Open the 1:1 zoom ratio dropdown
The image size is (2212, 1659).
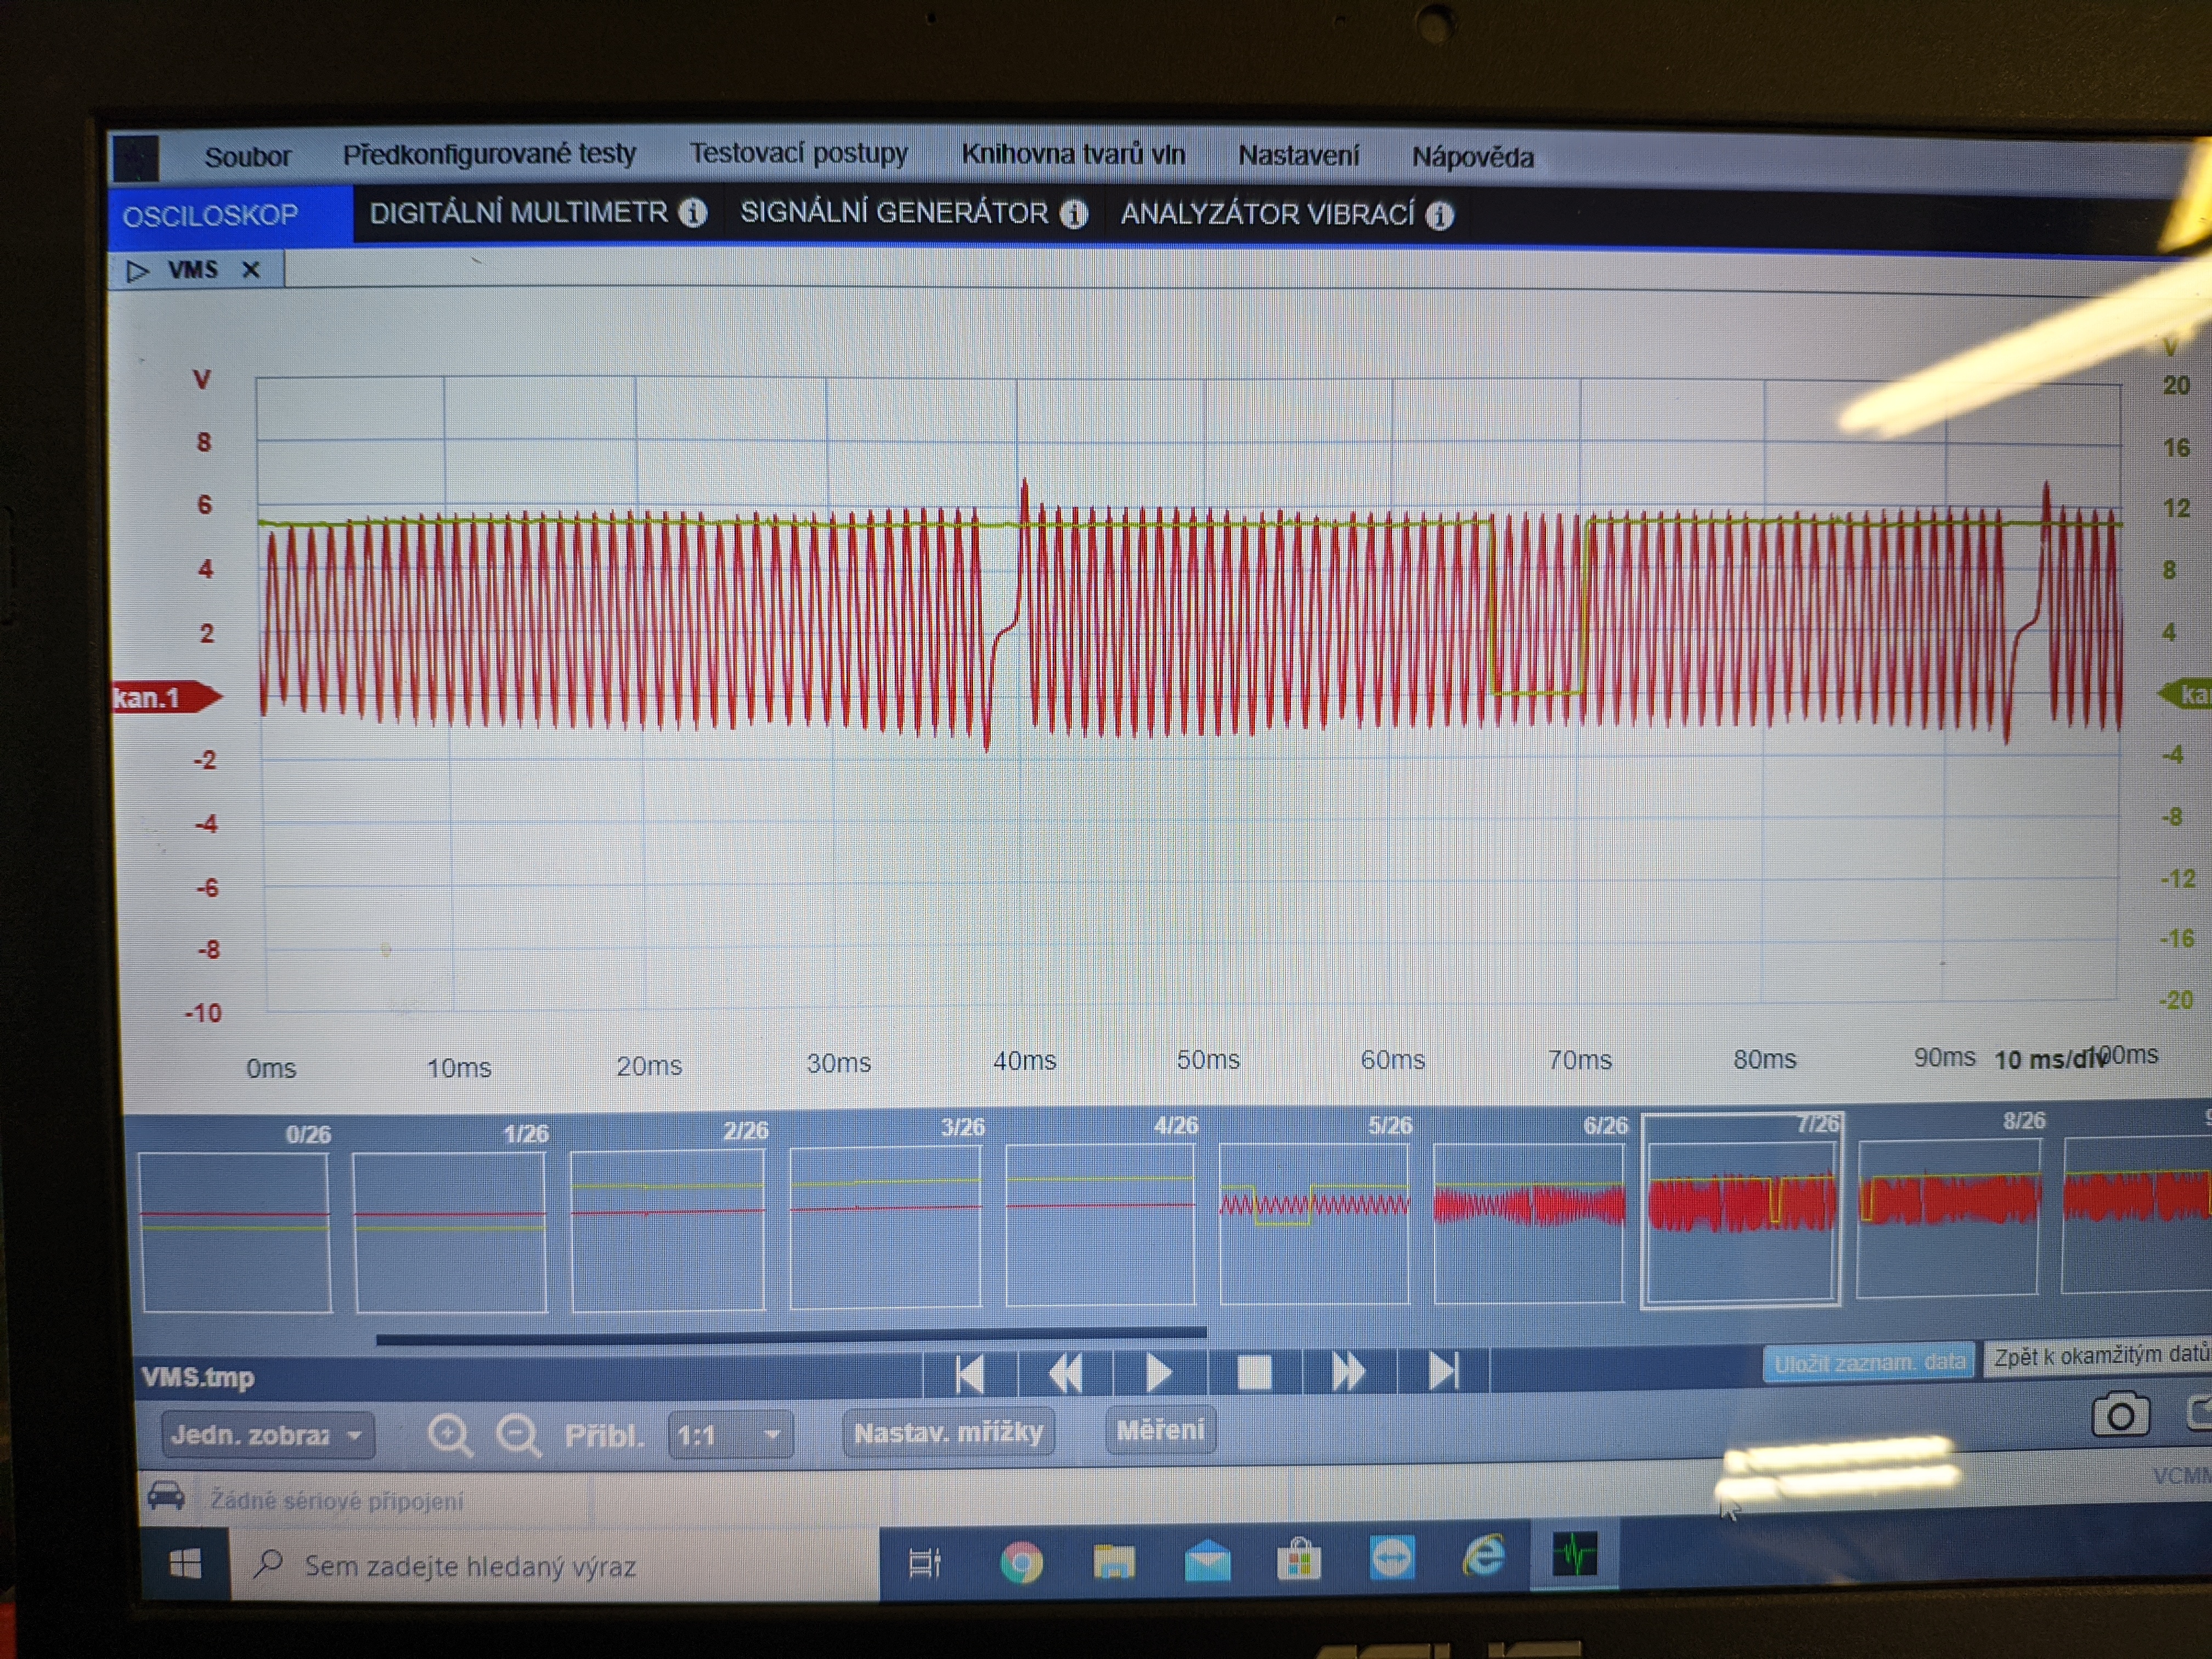pyautogui.click(x=729, y=1436)
